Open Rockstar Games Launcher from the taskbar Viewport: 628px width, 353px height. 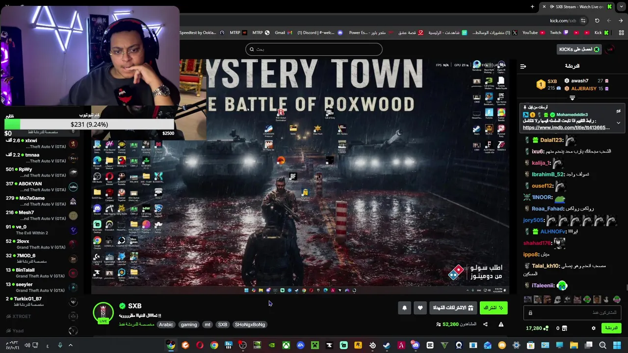click(358, 345)
